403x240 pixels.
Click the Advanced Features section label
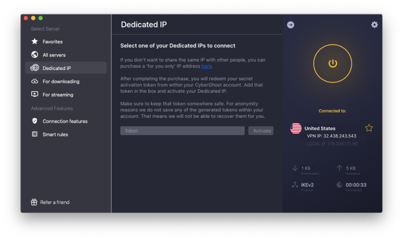point(52,108)
